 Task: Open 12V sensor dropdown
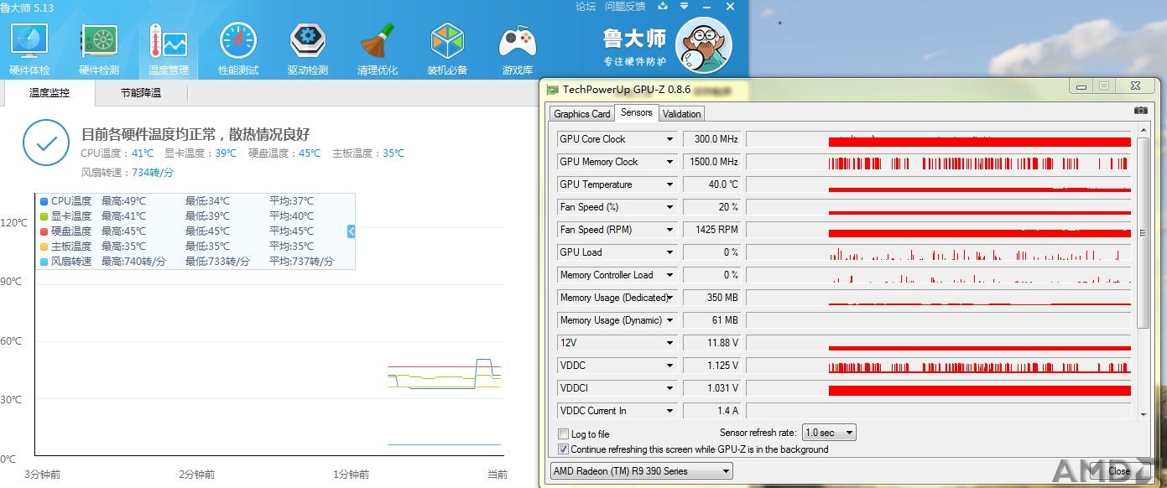669,343
